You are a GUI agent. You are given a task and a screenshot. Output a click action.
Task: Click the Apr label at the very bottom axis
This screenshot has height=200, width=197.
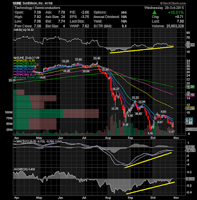click(17, 197)
